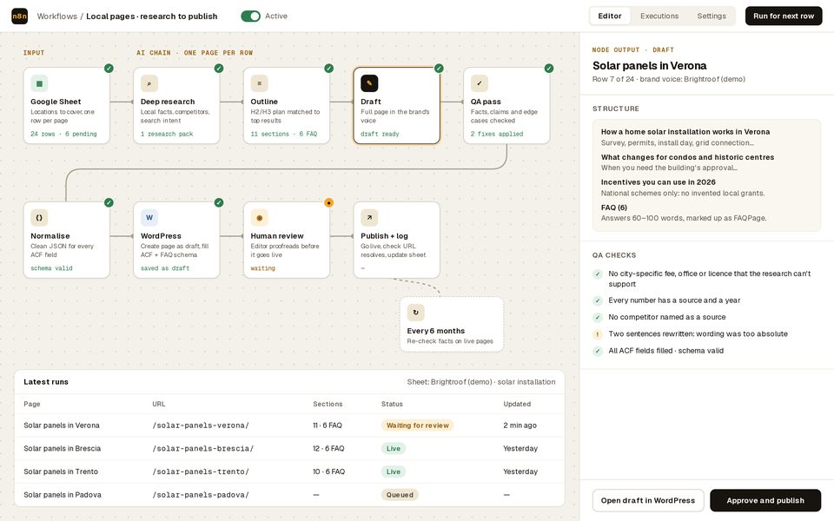Select the Deep research node icon
Screen dimensions: 834x521
point(149,83)
